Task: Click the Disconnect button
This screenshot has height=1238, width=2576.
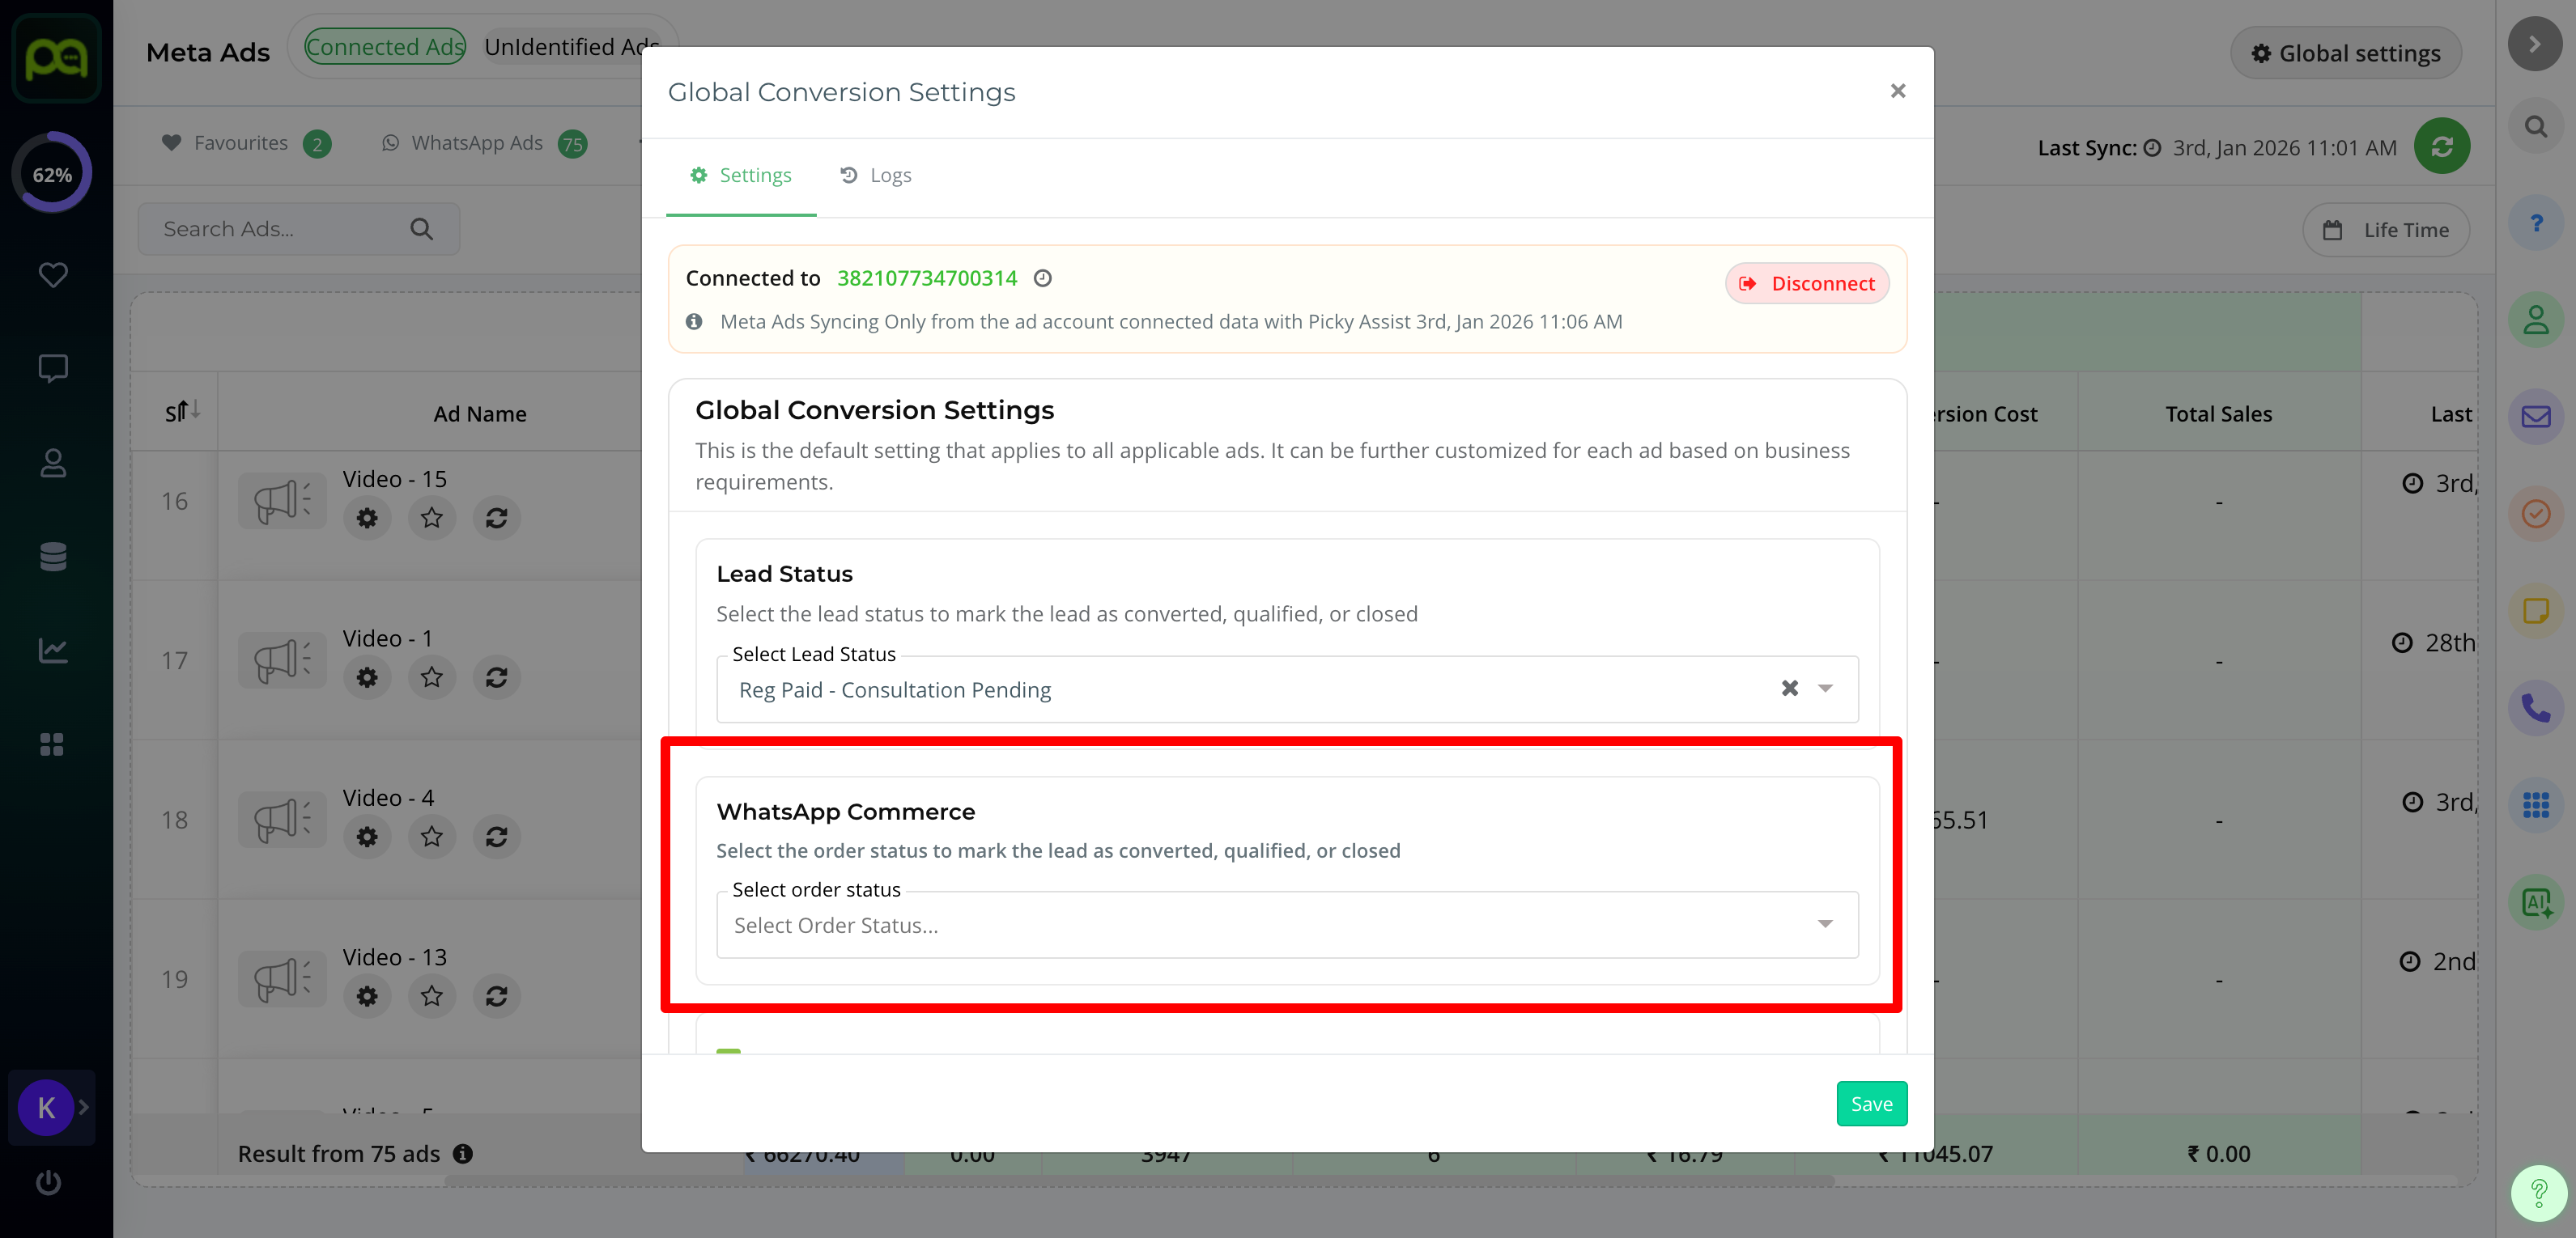Action: (1806, 284)
